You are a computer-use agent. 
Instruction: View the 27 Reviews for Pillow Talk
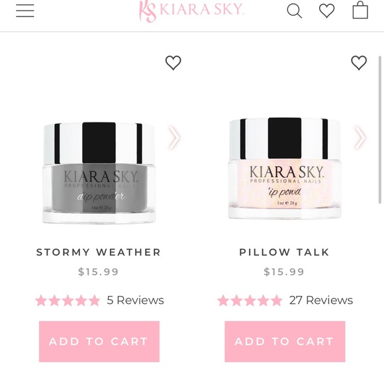(x=321, y=300)
